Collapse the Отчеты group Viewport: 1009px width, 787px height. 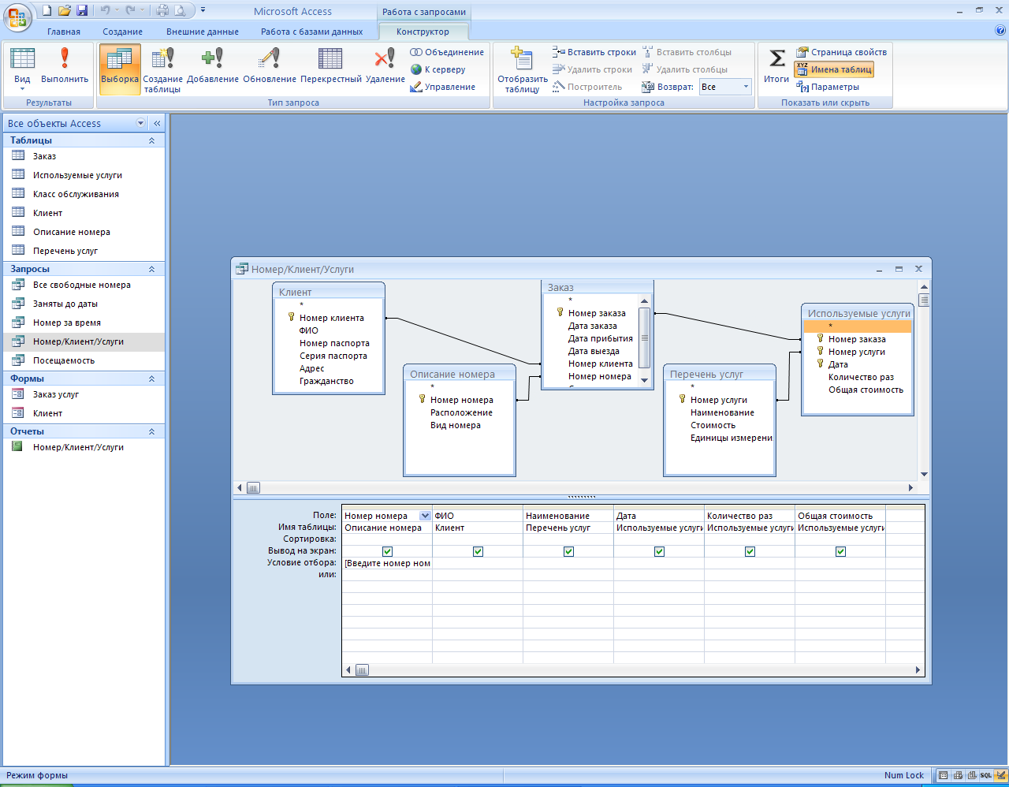coord(151,431)
